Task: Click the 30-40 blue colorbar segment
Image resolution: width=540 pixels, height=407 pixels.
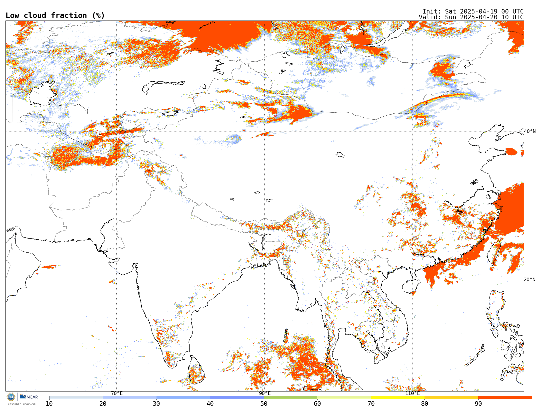Action: 183,397
